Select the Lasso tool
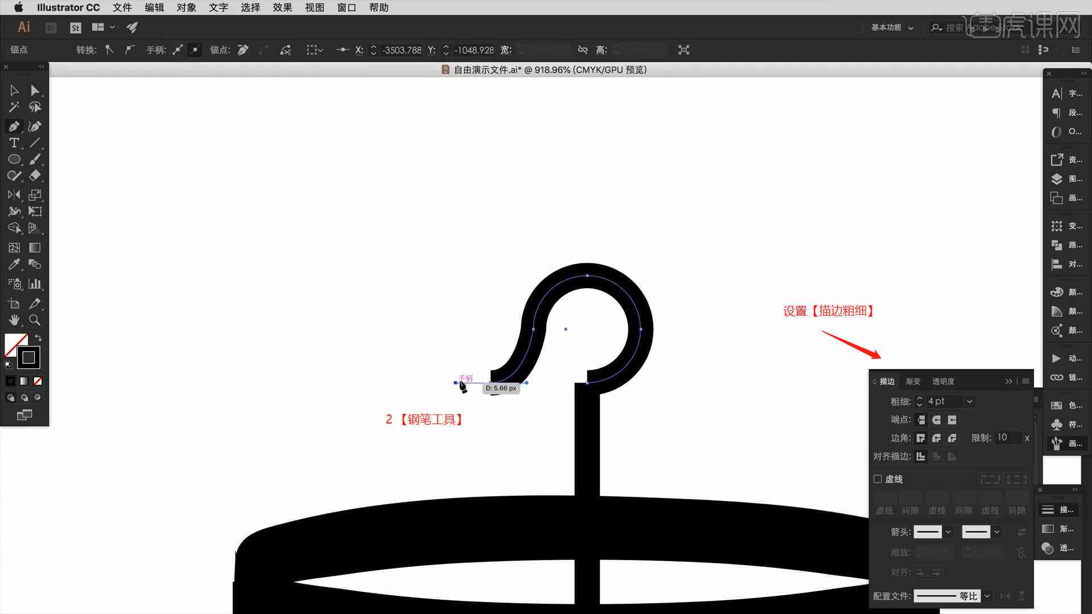1092x614 pixels. (x=35, y=107)
